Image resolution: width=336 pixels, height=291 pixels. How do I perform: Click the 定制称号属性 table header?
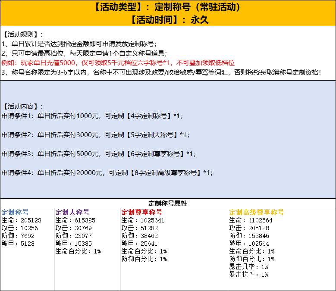[x=168, y=203]
